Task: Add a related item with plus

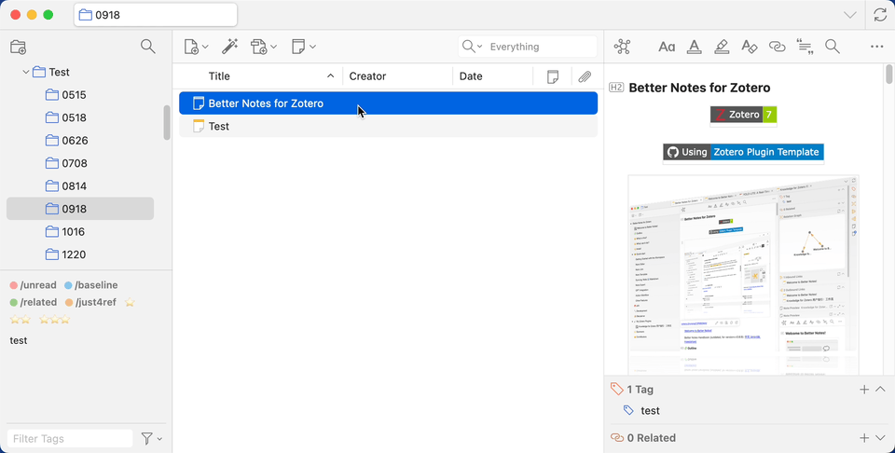Action: (864, 438)
